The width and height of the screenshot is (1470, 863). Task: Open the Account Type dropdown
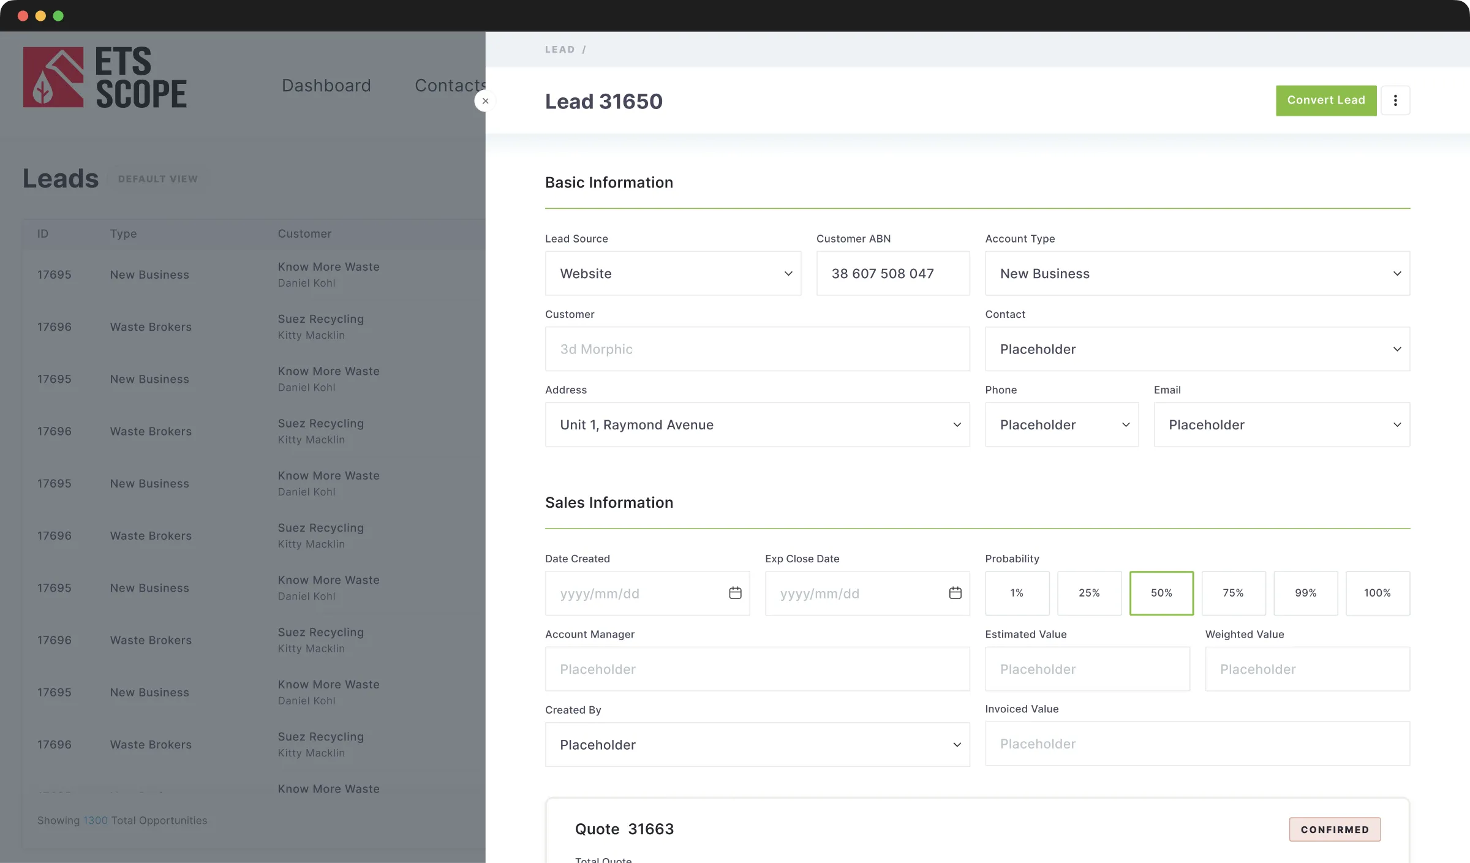tap(1197, 273)
